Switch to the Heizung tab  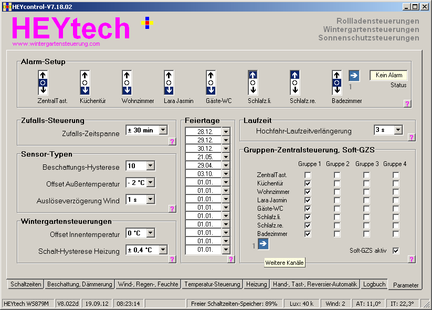(x=257, y=284)
